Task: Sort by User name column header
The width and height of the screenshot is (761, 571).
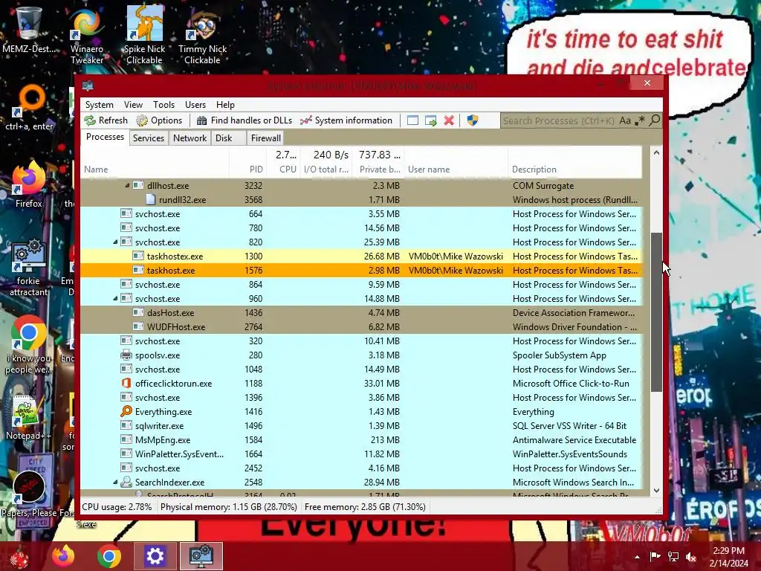Action: point(456,163)
